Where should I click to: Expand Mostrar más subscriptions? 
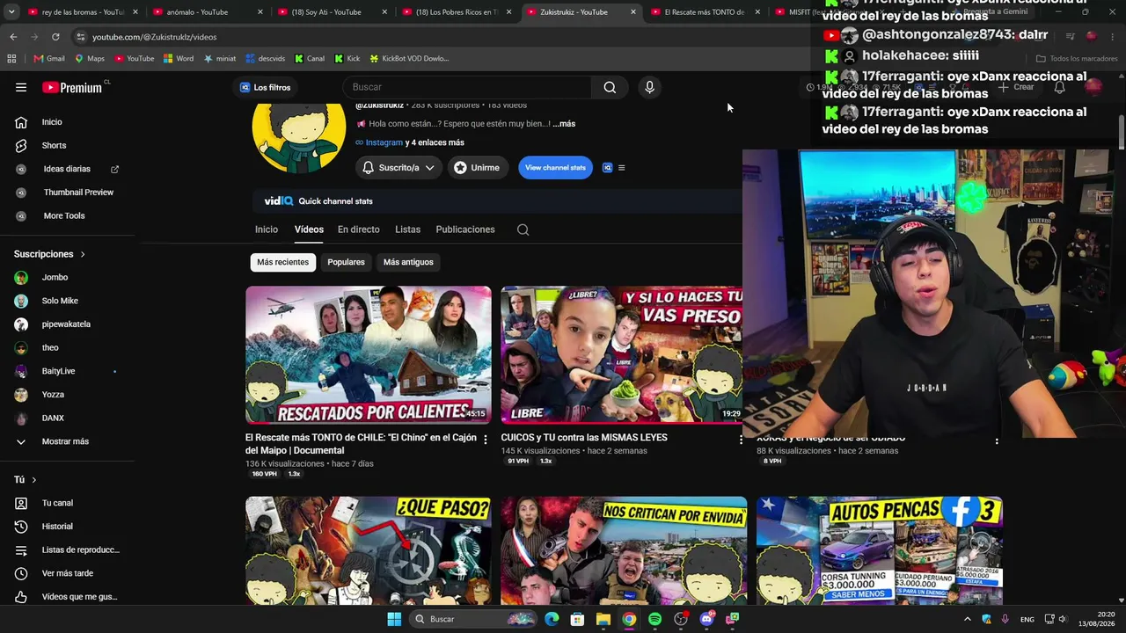click(67, 441)
